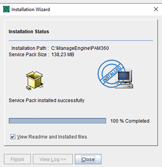This screenshot has width=162, height=167.
Task: Click the 'Service Pack Size :' label
Action: 29,54
